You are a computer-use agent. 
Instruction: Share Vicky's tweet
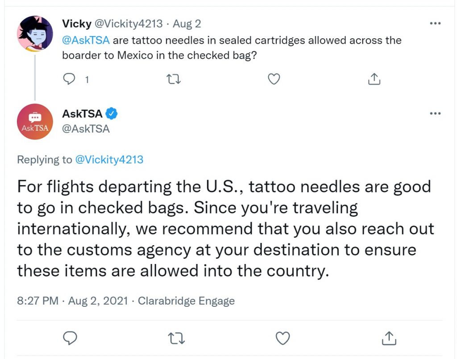point(374,78)
